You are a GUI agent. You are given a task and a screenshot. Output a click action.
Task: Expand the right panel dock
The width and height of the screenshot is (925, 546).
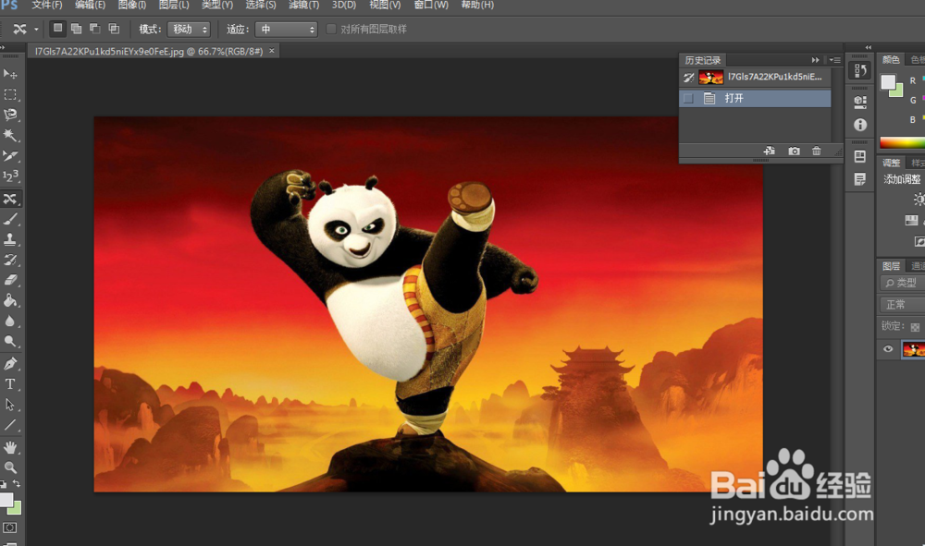click(869, 47)
